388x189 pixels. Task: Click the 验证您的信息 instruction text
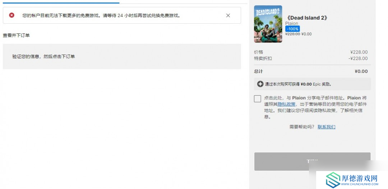pyautogui.click(x=43, y=56)
